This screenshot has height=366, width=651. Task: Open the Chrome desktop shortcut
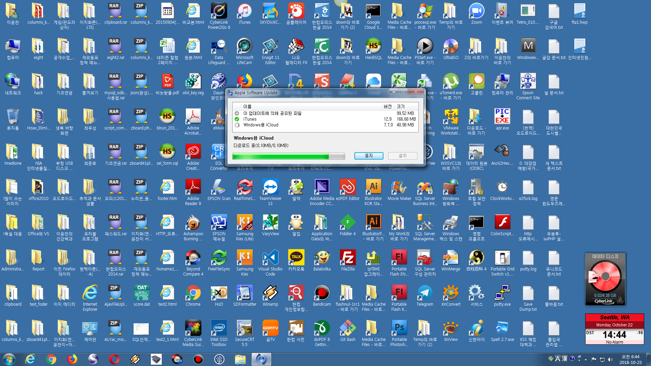coord(193,296)
